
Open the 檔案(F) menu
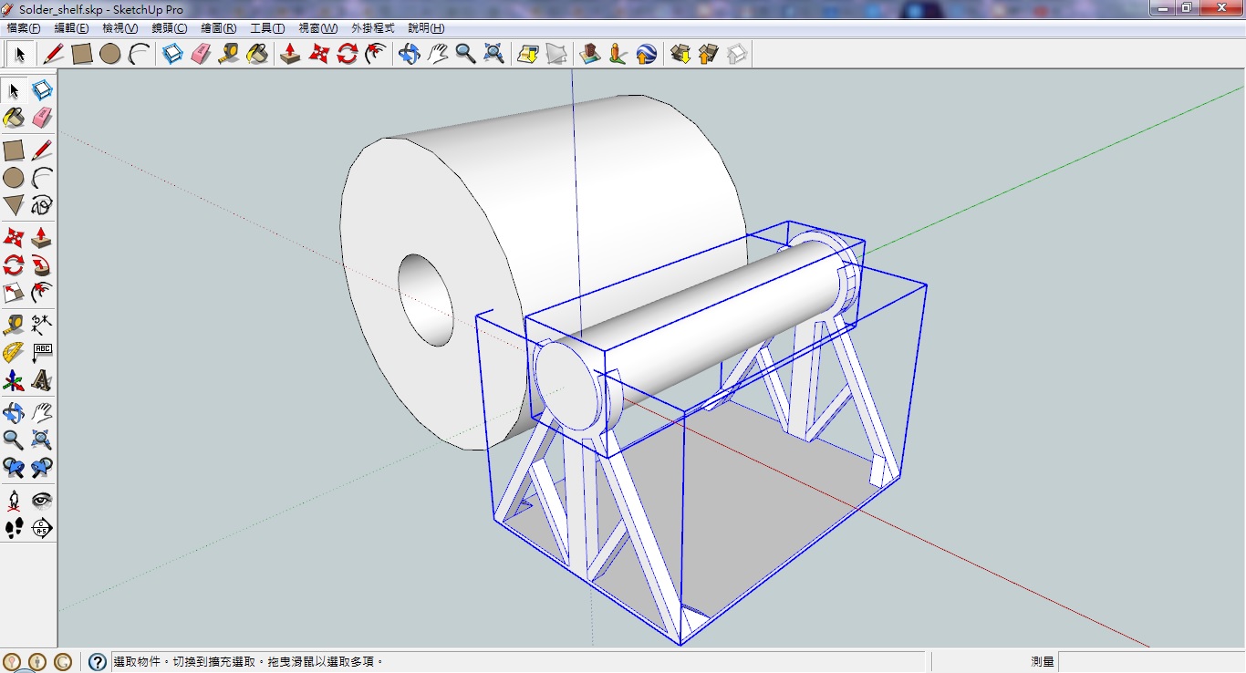[24, 28]
